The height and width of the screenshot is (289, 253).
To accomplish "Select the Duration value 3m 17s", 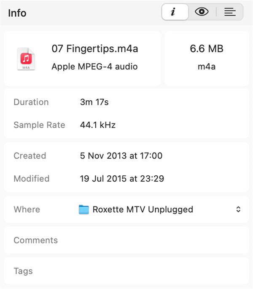I will click(94, 102).
